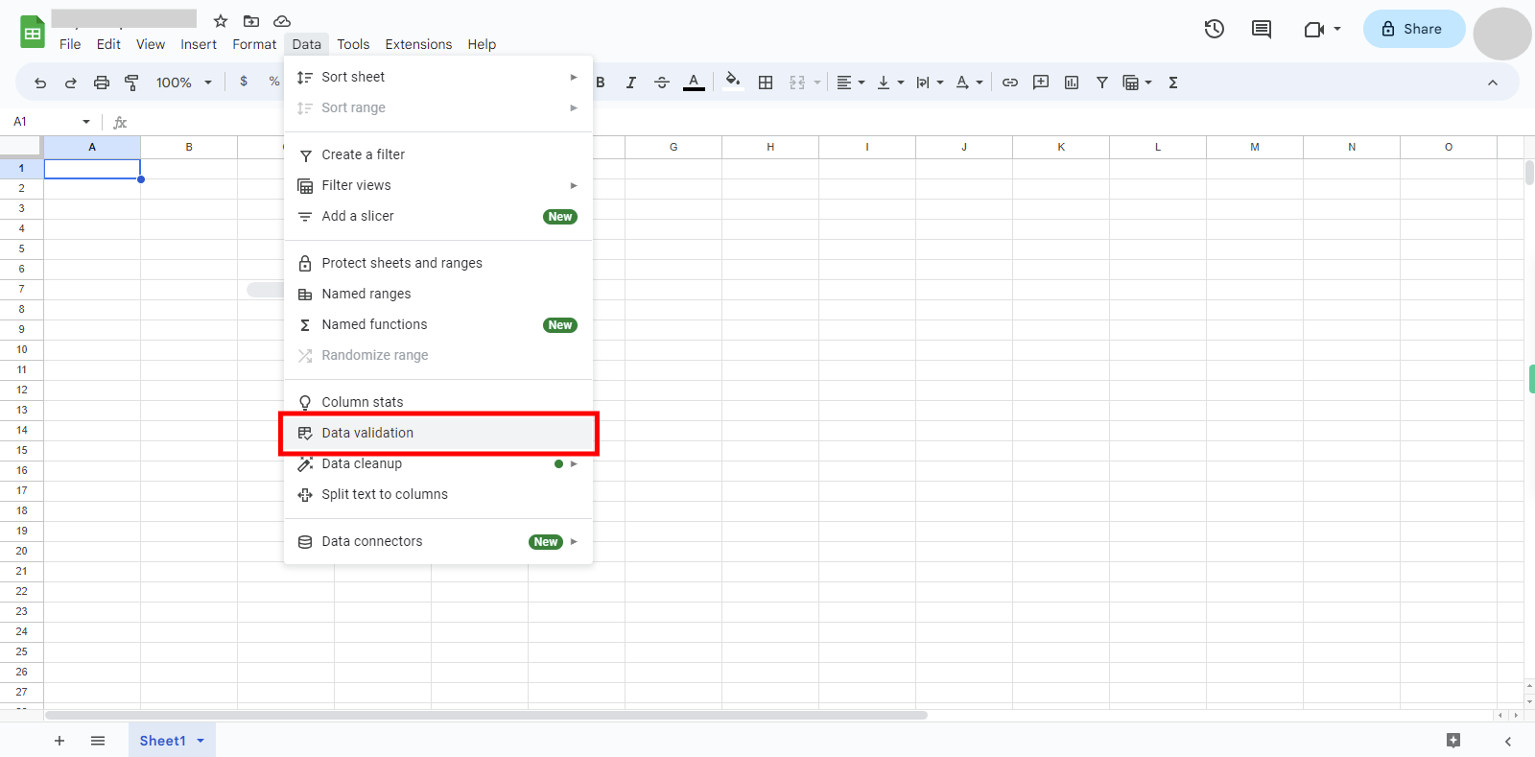This screenshot has width=1535, height=757.
Task: Open Named ranges
Action: (438, 294)
